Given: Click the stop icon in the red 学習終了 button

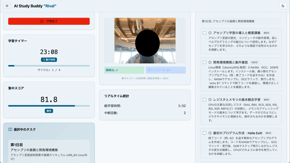Looking at the screenshot, I should 42,21.
